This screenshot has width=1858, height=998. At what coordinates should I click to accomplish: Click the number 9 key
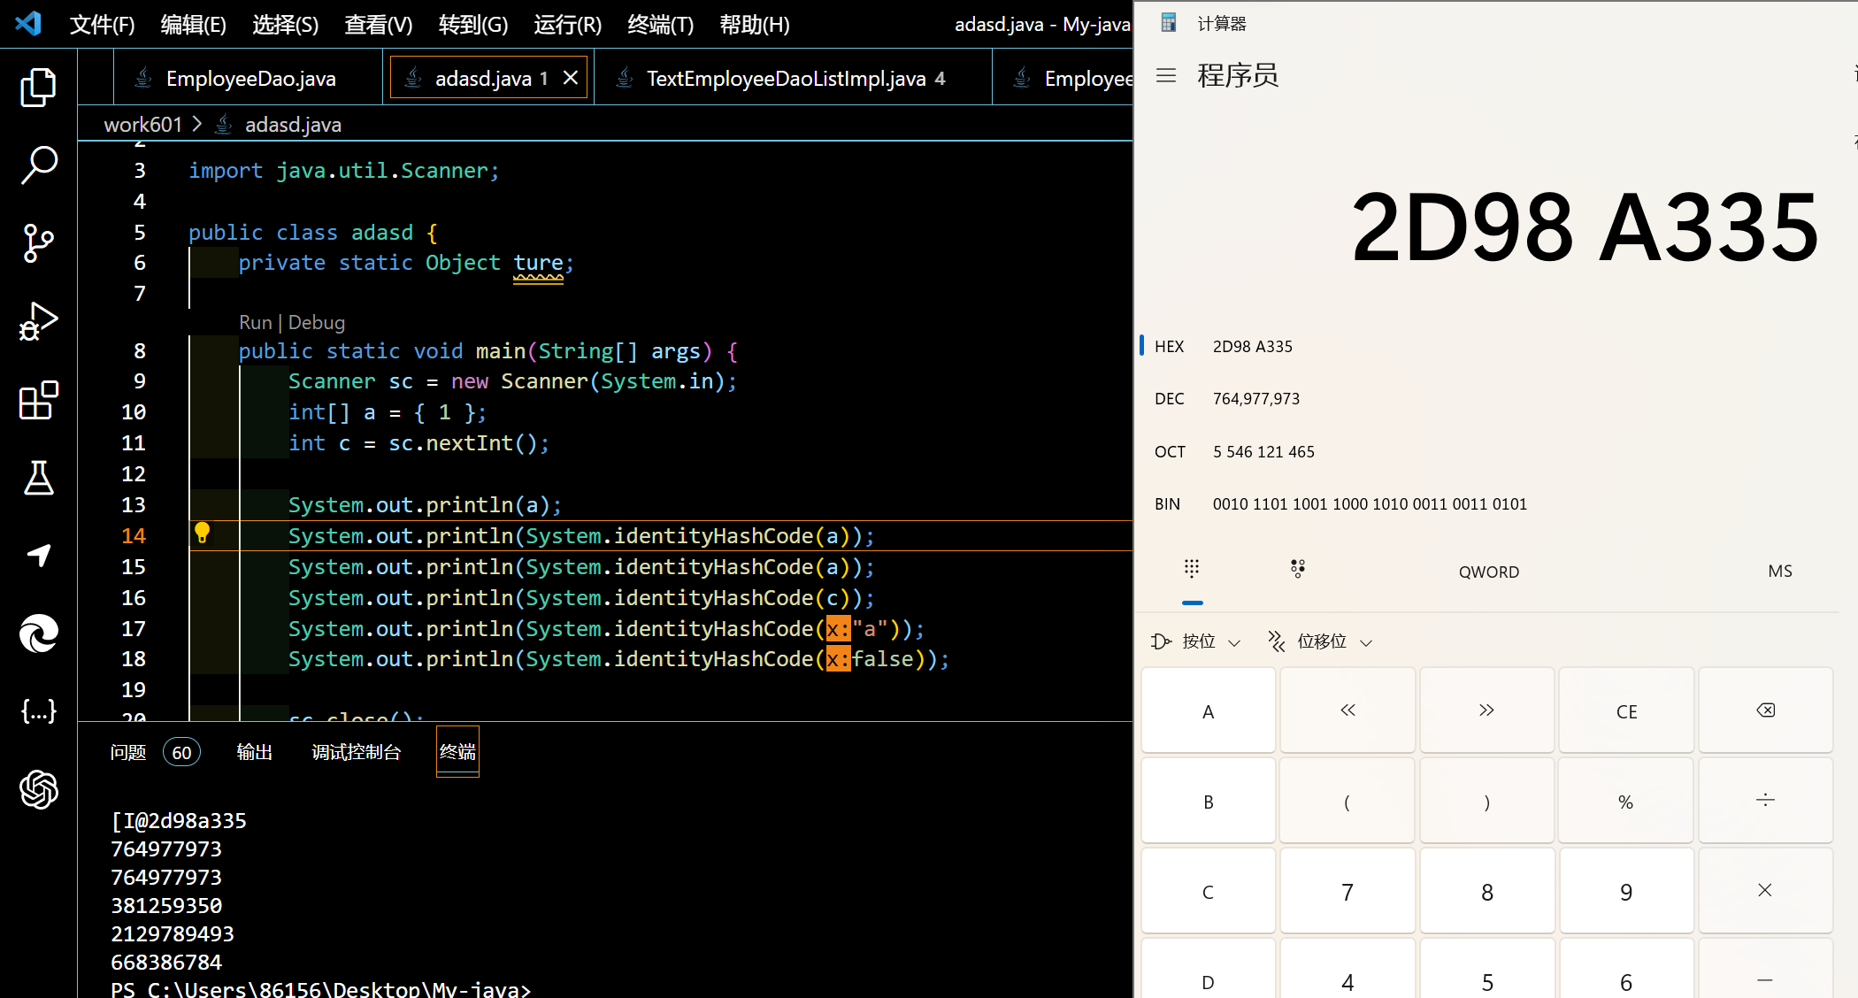(x=1626, y=891)
